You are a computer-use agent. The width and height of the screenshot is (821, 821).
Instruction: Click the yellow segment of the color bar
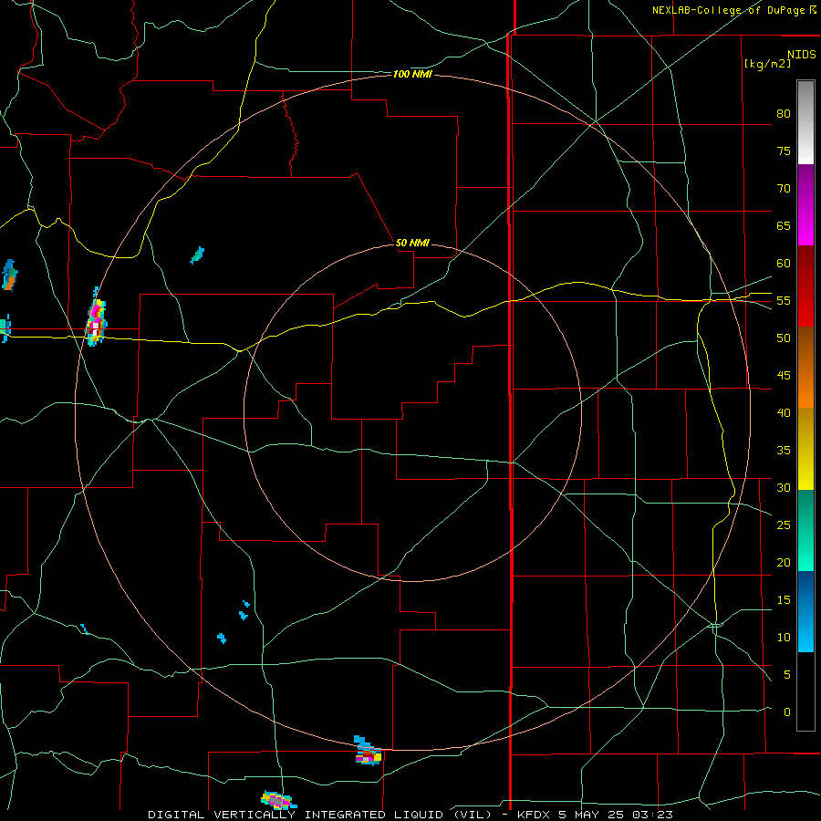coord(805,449)
